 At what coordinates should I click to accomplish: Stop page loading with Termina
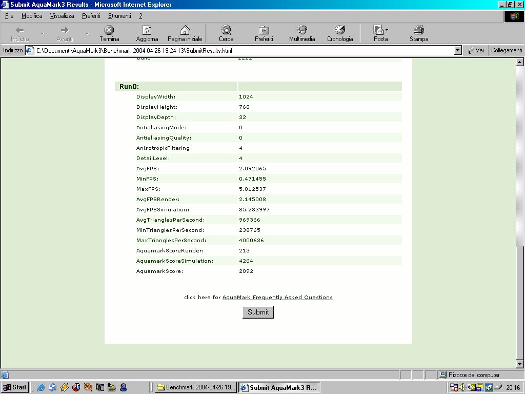109,34
